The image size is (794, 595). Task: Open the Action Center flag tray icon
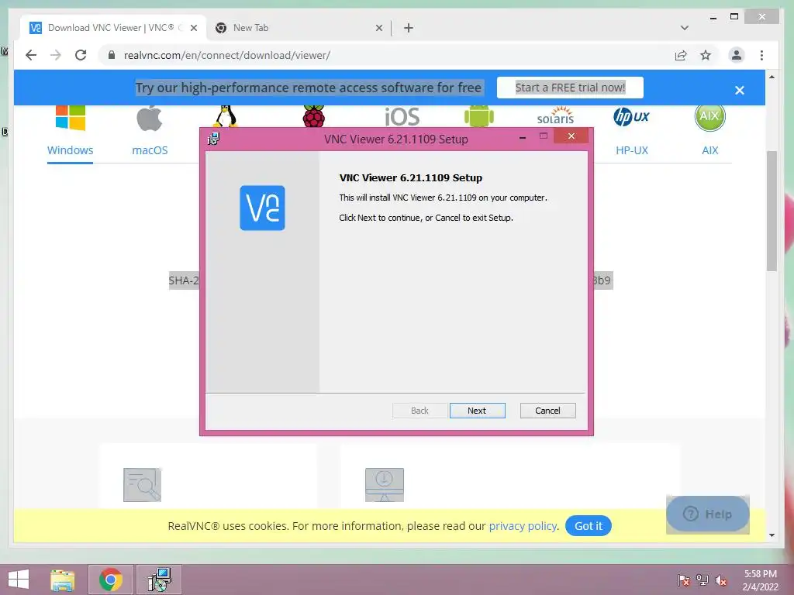(684, 580)
